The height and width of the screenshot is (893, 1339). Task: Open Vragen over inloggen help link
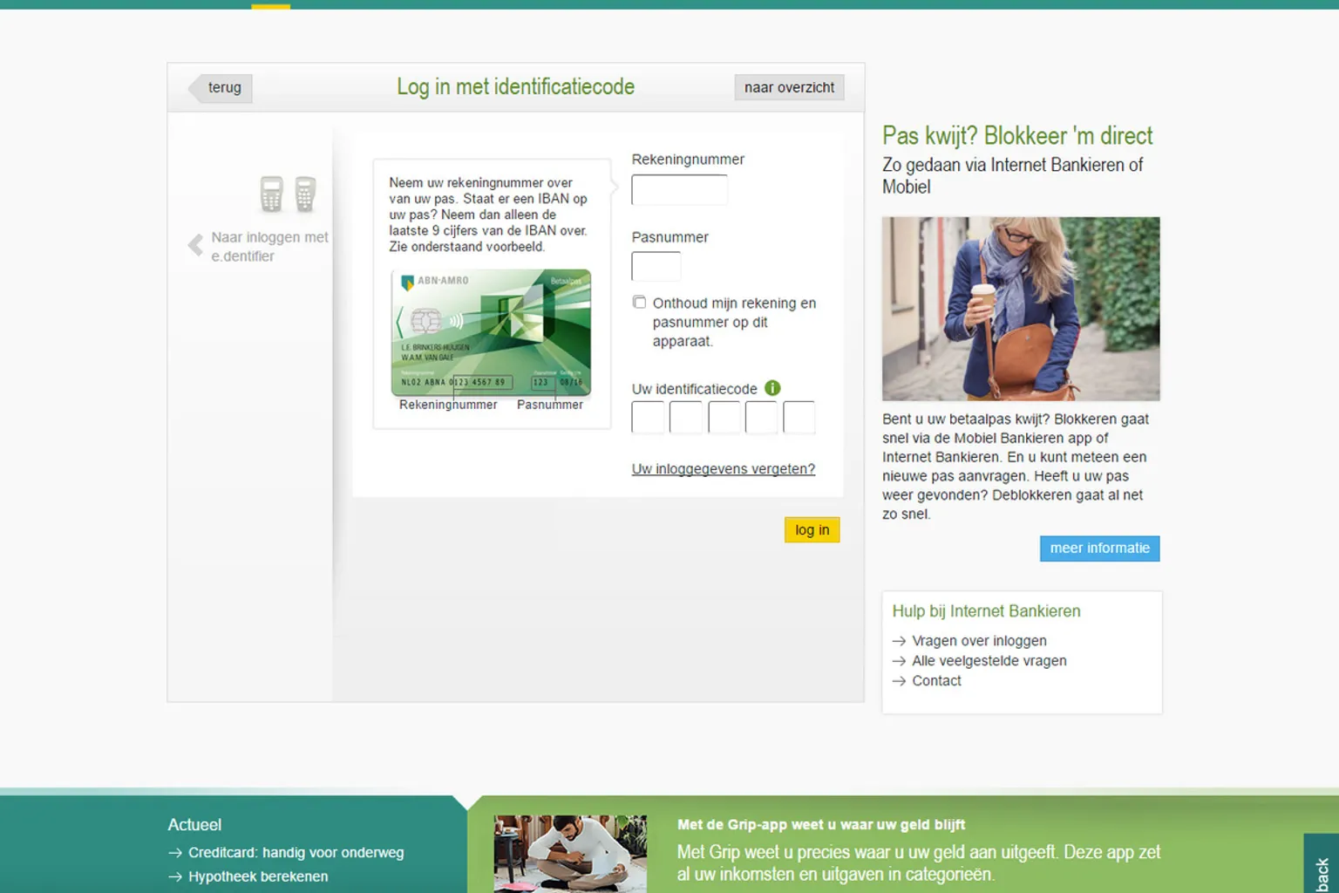click(978, 641)
